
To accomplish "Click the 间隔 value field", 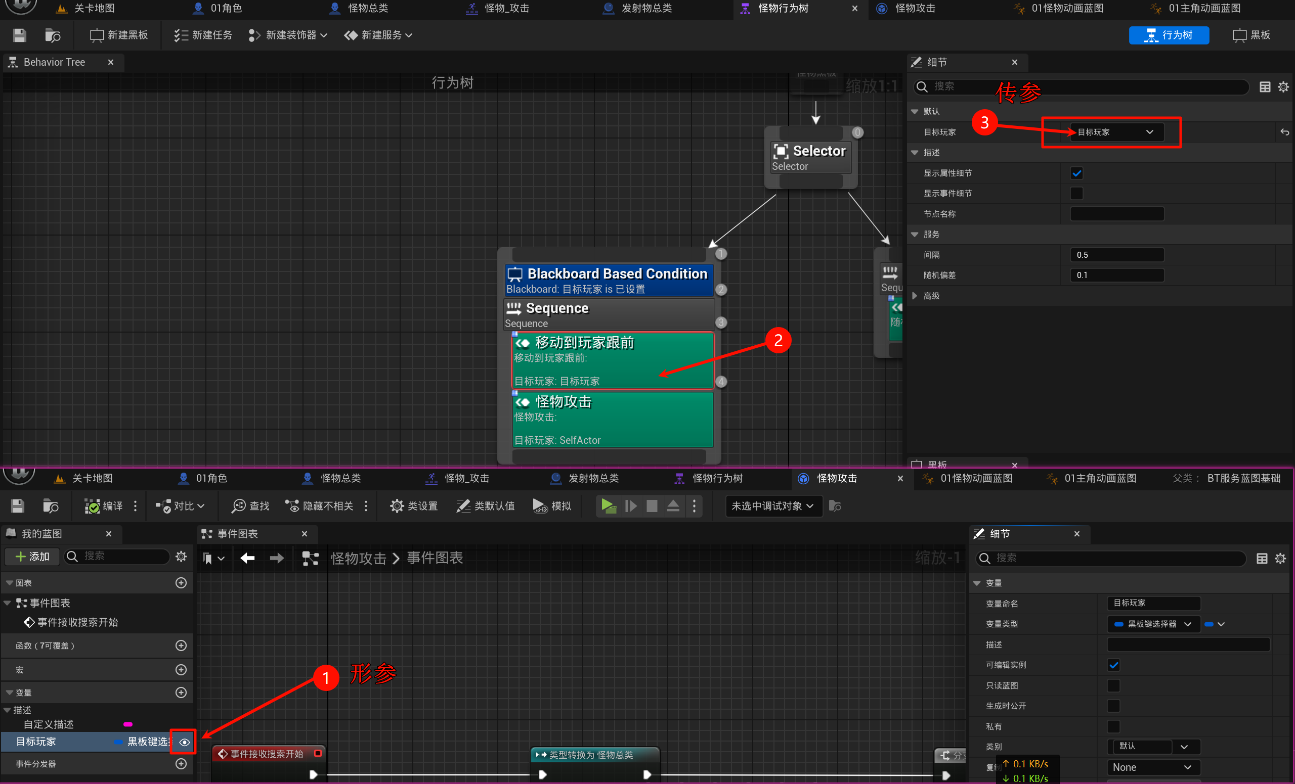I will click(x=1116, y=255).
